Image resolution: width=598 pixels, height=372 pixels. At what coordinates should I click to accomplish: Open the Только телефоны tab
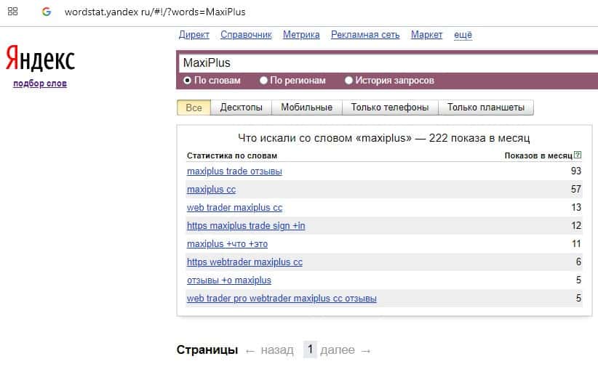pyautogui.click(x=389, y=108)
